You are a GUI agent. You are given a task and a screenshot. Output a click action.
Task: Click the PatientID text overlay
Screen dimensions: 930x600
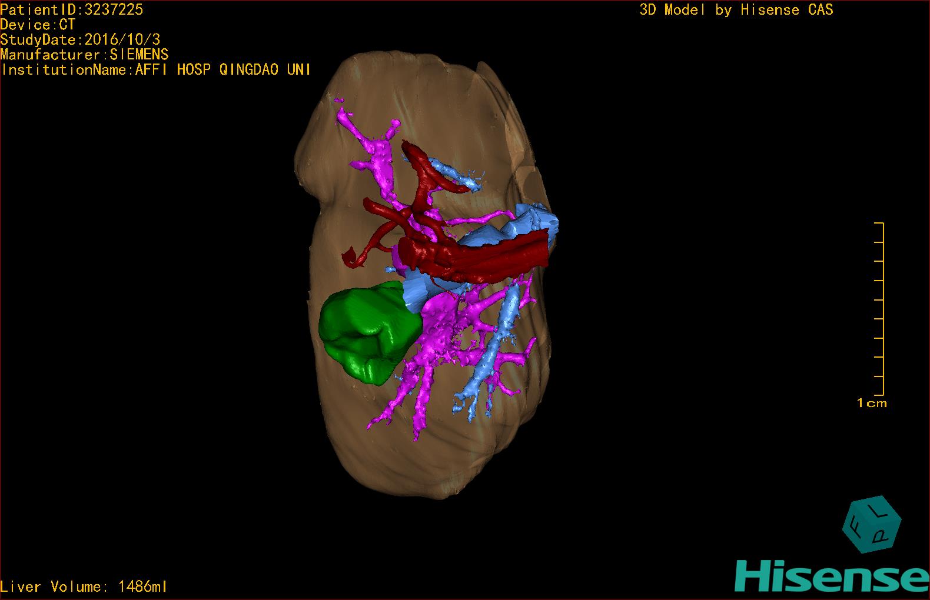pos(72,9)
